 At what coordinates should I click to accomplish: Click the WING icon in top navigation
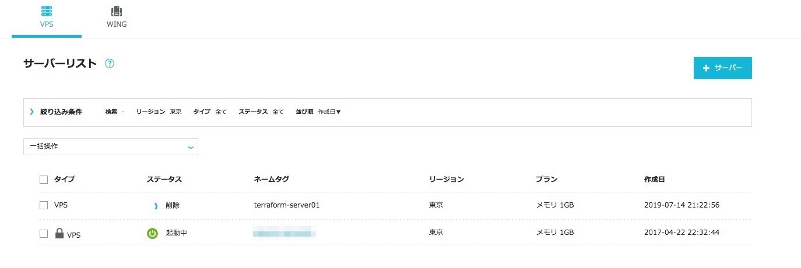pyautogui.click(x=117, y=11)
